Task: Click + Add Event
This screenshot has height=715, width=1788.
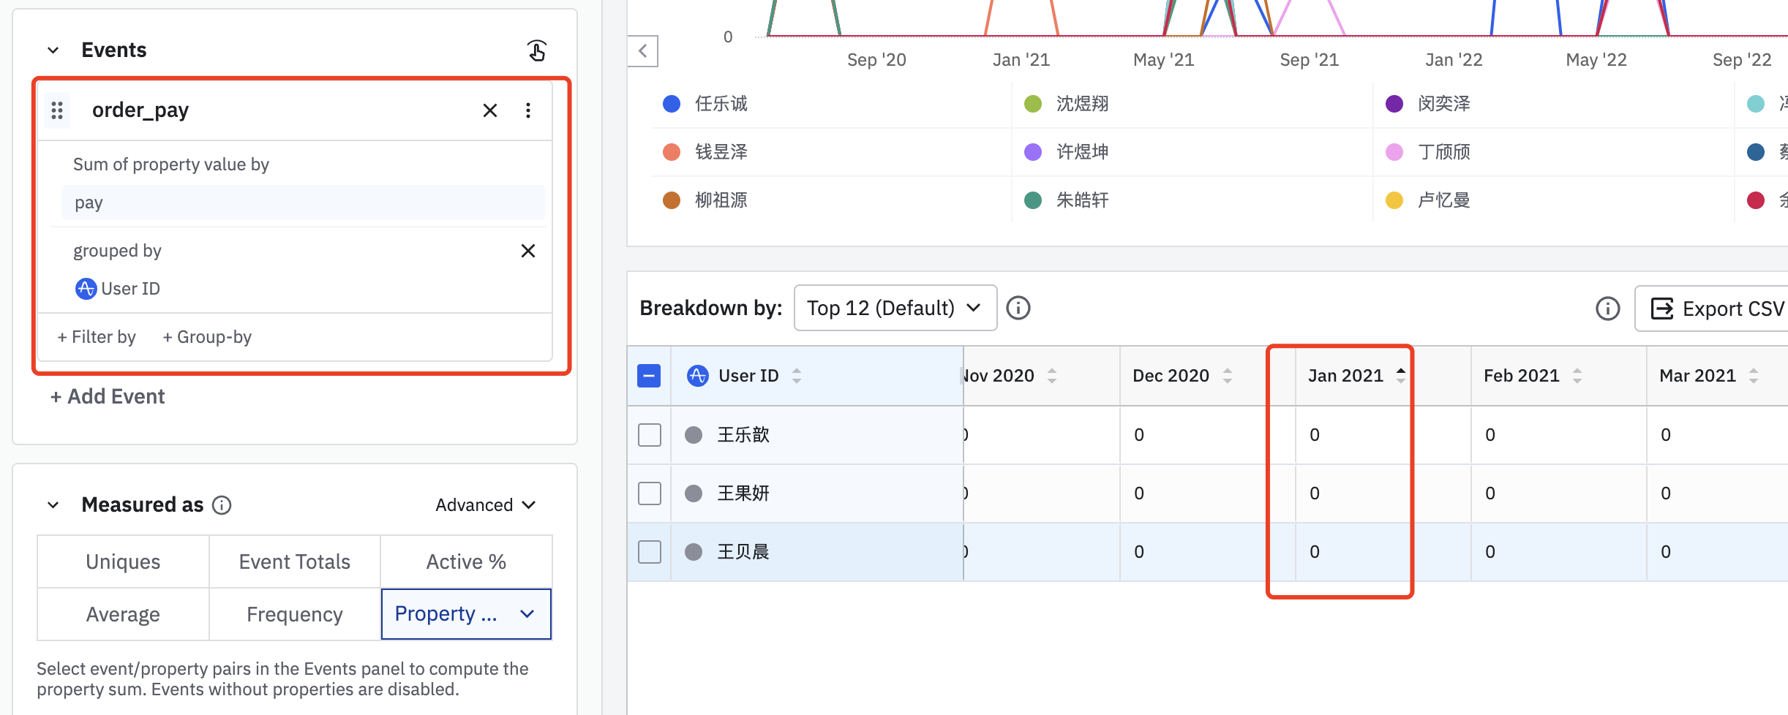Action: [108, 396]
